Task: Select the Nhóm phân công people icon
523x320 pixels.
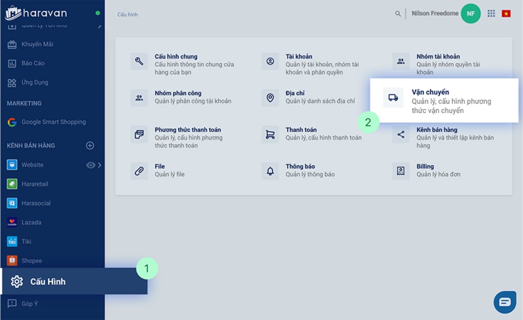Action: (139, 98)
